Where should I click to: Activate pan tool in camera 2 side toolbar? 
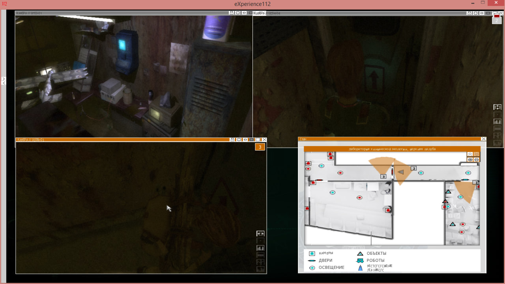pos(498,107)
